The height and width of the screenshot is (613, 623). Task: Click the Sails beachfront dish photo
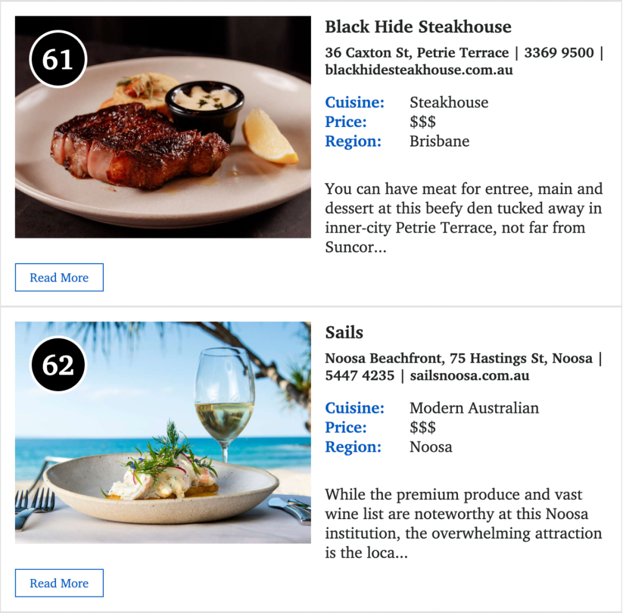point(163,433)
